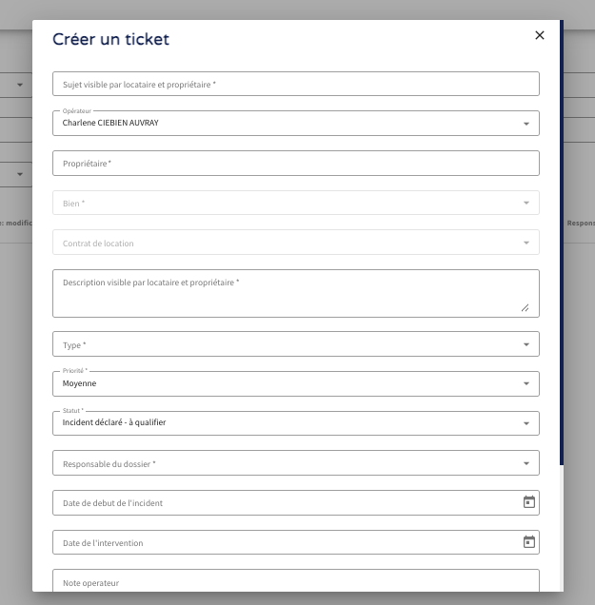Screen dimensions: 595x605
Task: Open calendar picker for Date de l'intervention
Action: point(529,542)
